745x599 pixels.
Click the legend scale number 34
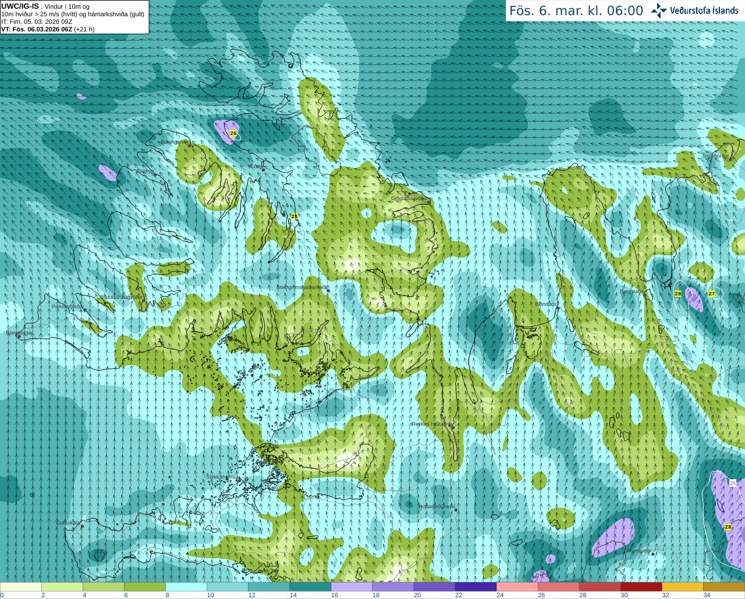pyautogui.click(x=707, y=596)
